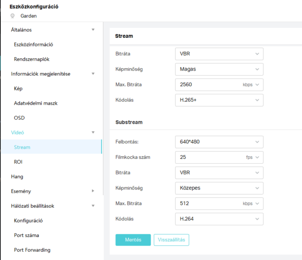Screen dimensions: 302x260
Task: Open the Stream Képminőség Magas dropdown
Action: pos(219,69)
